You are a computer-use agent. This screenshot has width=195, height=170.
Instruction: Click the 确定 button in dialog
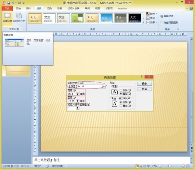tap(144, 83)
